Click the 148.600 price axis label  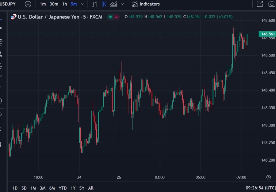coord(268,21)
